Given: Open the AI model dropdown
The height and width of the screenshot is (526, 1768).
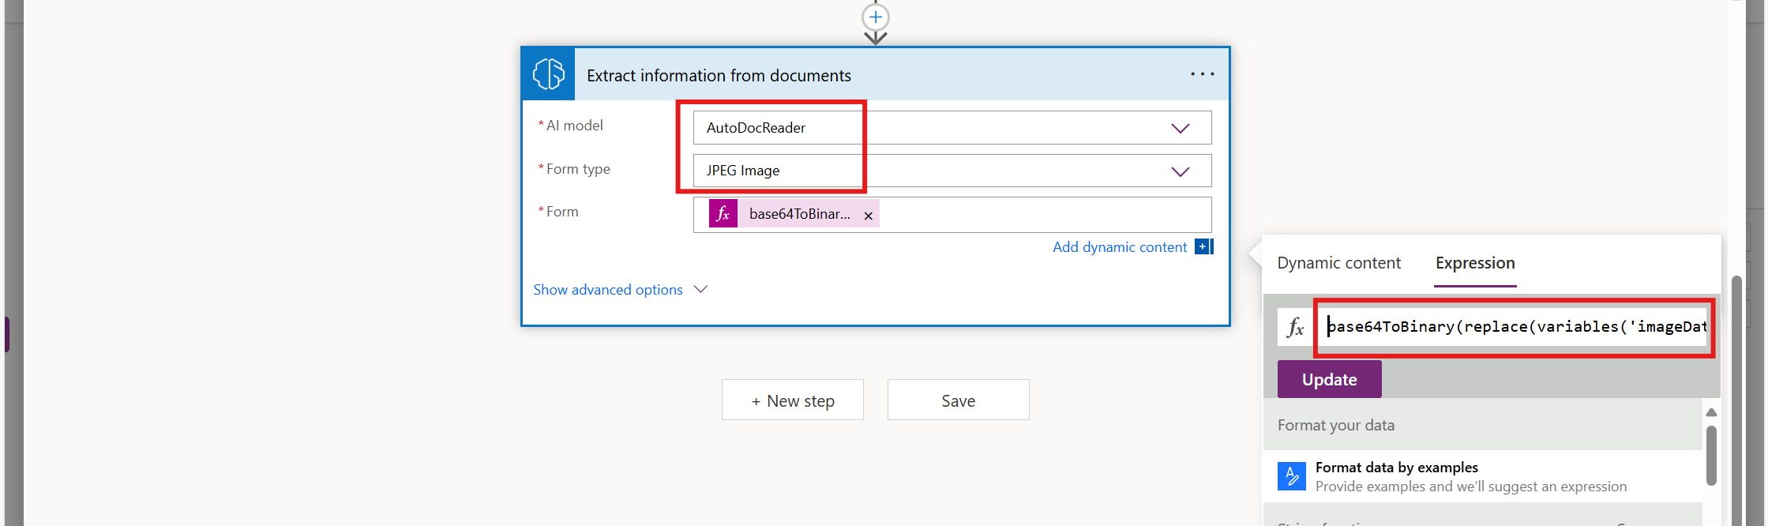Looking at the screenshot, I should 1180,128.
